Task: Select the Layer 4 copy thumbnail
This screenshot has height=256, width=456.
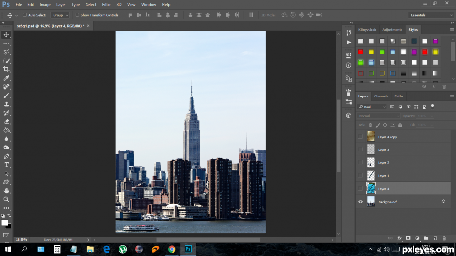Action: pyautogui.click(x=371, y=137)
